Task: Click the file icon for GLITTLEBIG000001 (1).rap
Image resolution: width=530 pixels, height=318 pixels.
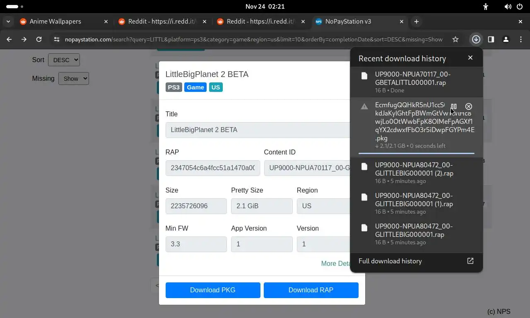Action: [364, 197]
